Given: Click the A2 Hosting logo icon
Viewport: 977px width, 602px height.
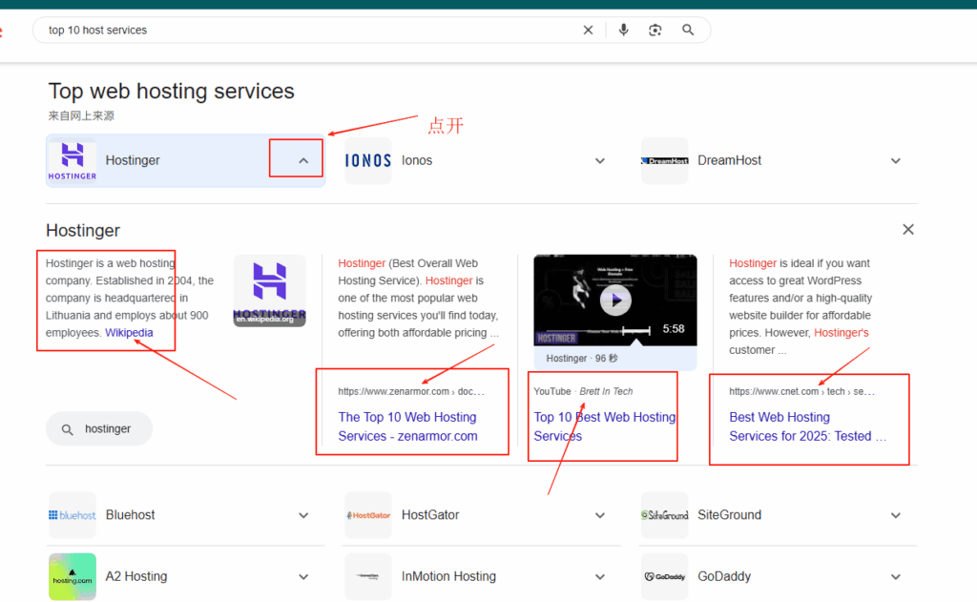Looking at the screenshot, I should click(x=73, y=576).
